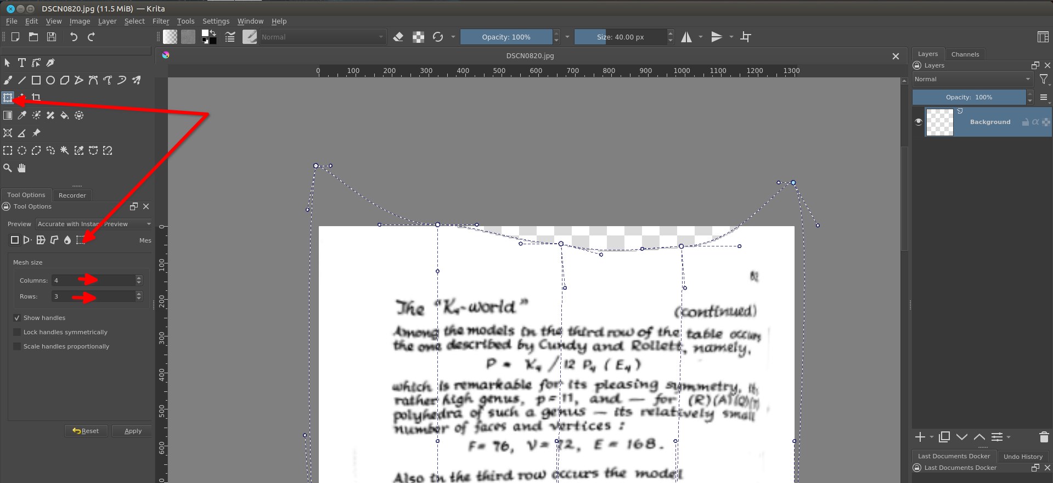Viewport: 1053px width, 483px height.
Task: Move the layer down with the down arrow
Action: (x=962, y=437)
